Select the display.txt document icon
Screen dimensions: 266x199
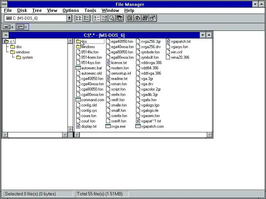pyautogui.click(x=78, y=126)
